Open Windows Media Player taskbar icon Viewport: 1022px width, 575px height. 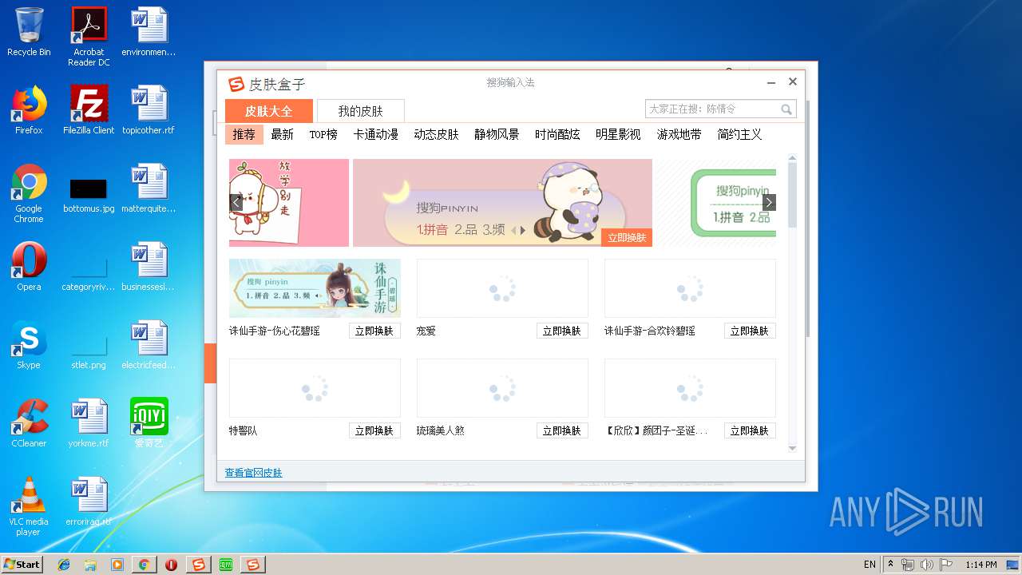click(x=117, y=565)
